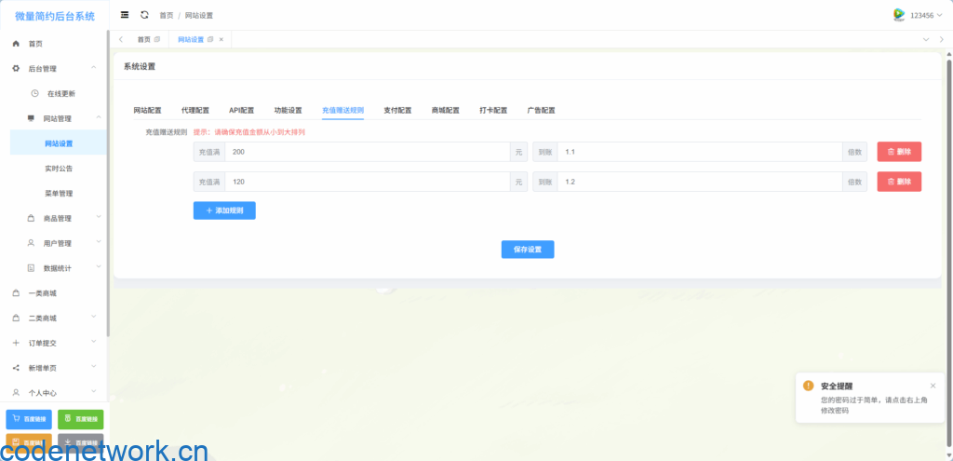953x461 pixels.
Task: Click the blue shopping cart 百度链接 button
Action: tap(29, 419)
